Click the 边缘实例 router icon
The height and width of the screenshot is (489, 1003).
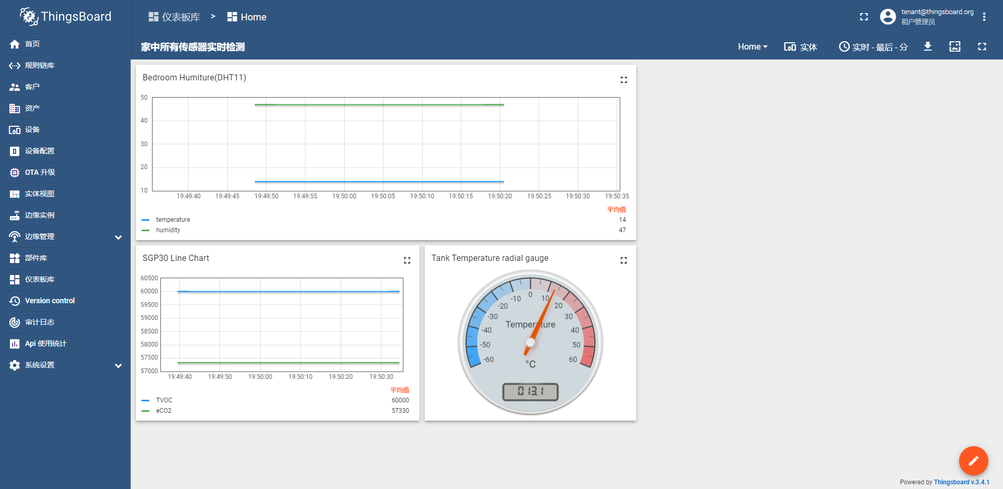15,215
